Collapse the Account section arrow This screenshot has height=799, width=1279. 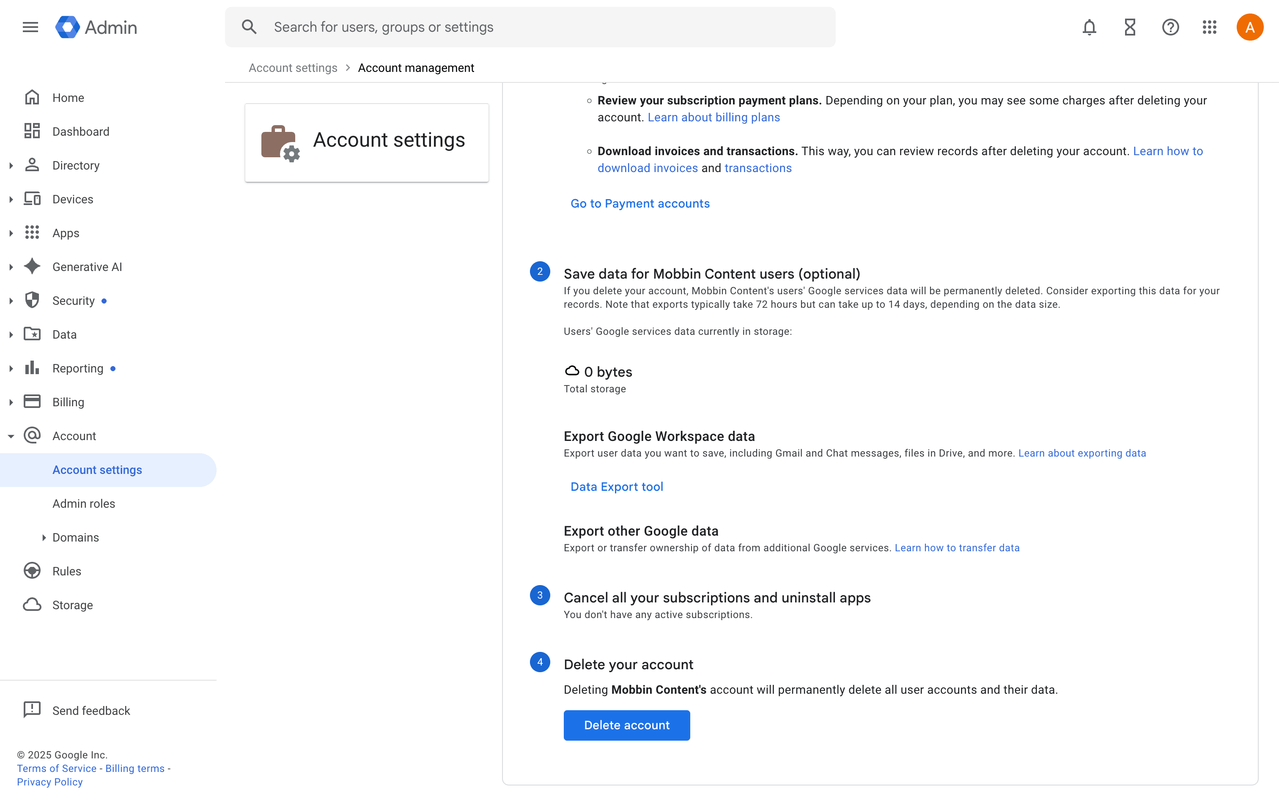point(11,436)
